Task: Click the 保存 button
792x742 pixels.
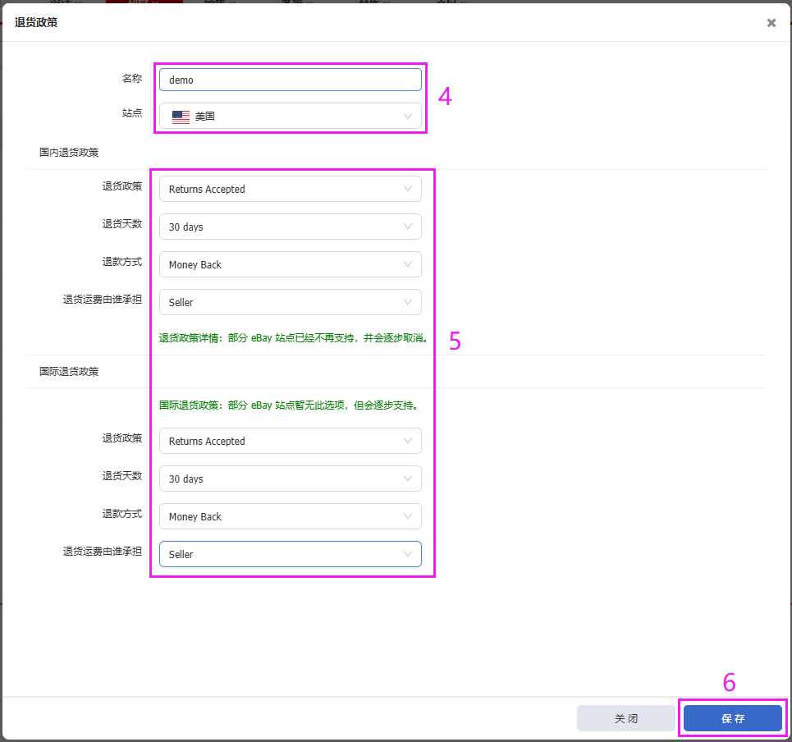Action: click(732, 718)
